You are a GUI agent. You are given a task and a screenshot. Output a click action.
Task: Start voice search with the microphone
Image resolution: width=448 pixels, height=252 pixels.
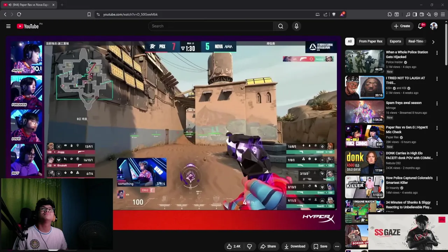pos(296,26)
